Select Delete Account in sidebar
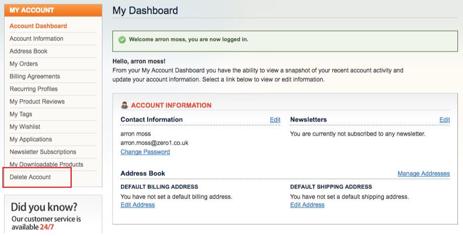Viewport: 463px width, 236px height. click(x=30, y=177)
